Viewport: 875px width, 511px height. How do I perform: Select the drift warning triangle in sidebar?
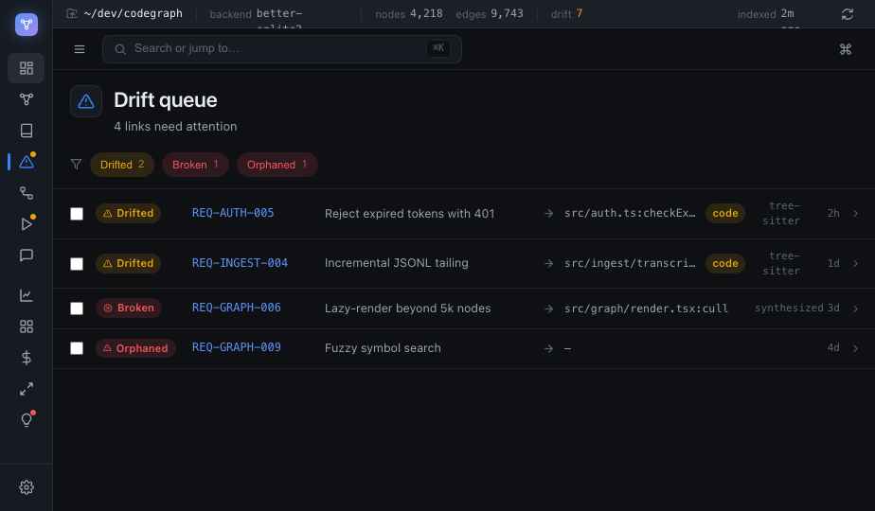(x=27, y=162)
